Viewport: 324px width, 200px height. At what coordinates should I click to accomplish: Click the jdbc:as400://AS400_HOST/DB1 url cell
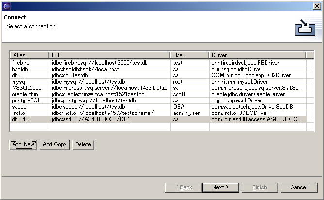tap(91, 119)
